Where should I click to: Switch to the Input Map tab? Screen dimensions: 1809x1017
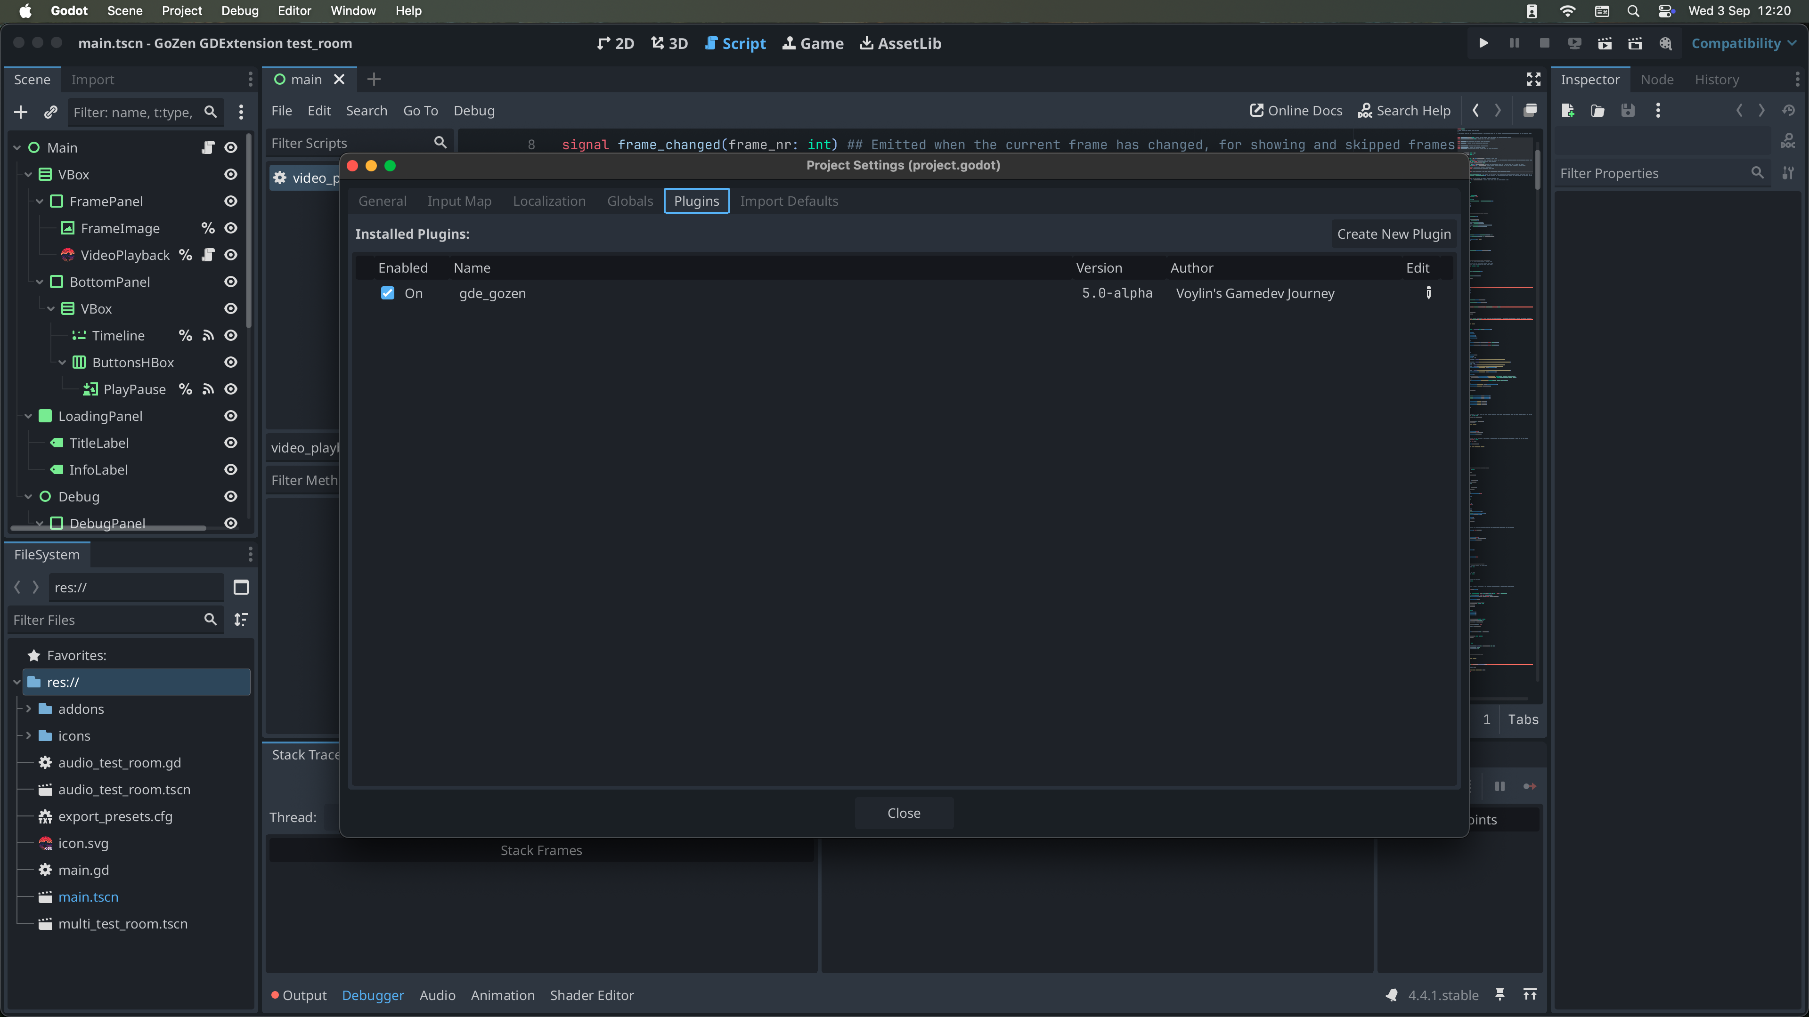click(x=459, y=202)
